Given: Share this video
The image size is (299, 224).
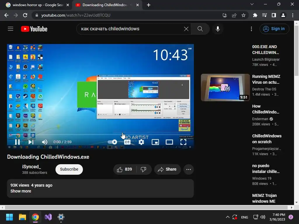Looking at the screenshot, I should tap(167, 169).
